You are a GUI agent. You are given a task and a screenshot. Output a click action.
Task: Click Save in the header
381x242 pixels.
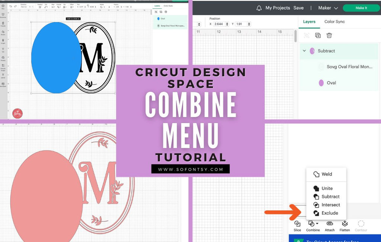pos(298,7)
